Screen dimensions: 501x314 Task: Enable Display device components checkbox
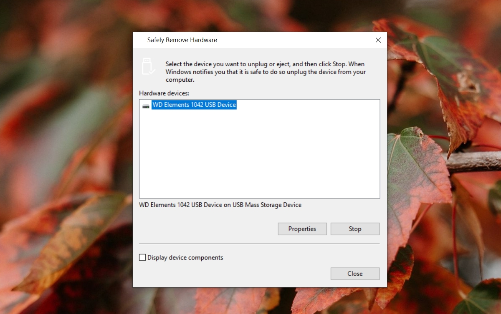point(142,258)
